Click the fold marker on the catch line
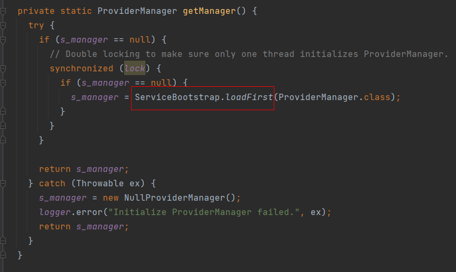Screen dimensions: 456x272 pyautogui.click(x=3, y=184)
